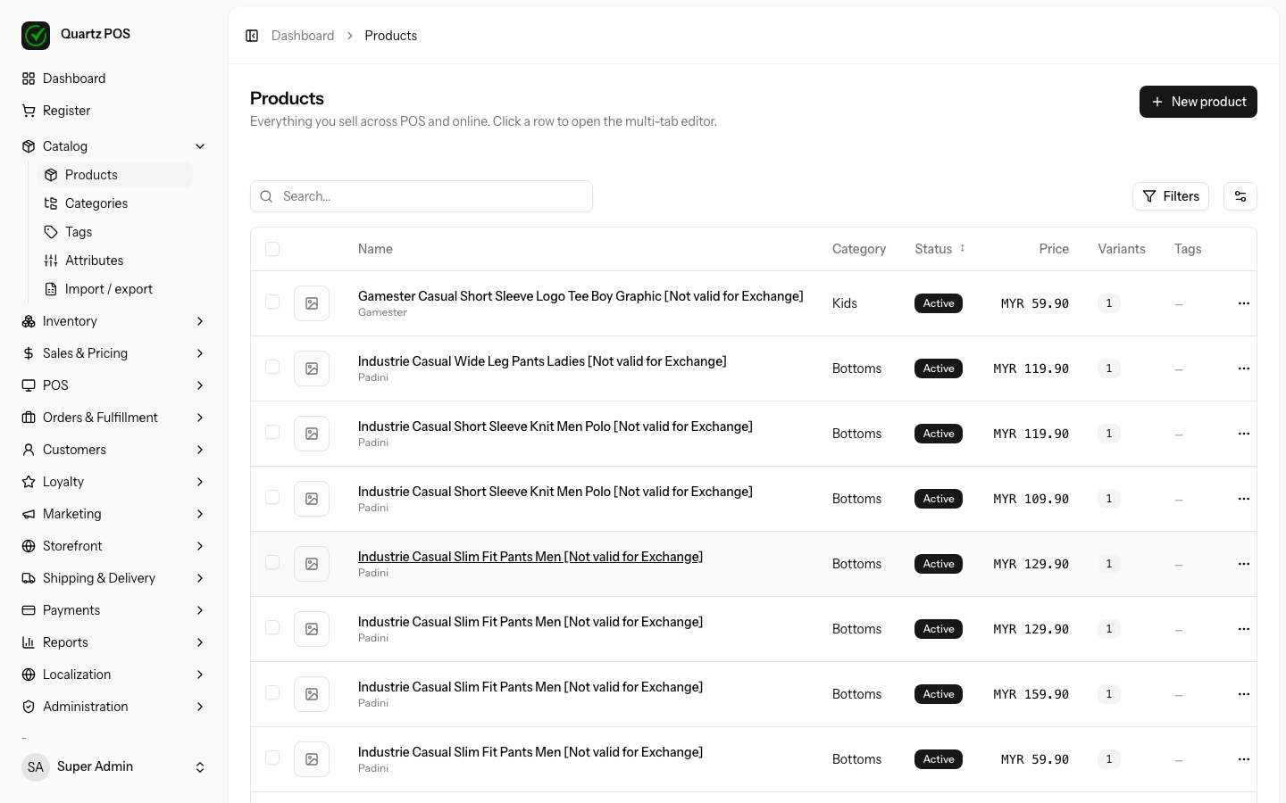Click the Quartz POS logo icon
The width and height of the screenshot is (1286, 803).
36,36
